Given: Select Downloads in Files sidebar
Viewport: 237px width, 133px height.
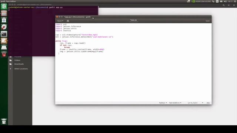Looking at the screenshot, I should coord(19,64).
